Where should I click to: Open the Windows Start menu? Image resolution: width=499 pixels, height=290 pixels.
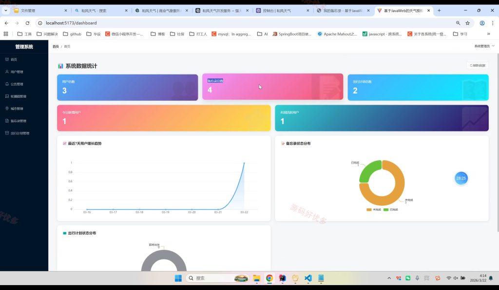pyautogui.click(x=178, y=278)
